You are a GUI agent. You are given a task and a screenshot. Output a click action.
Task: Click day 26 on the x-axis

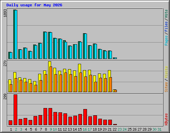(x=134, y=129)
